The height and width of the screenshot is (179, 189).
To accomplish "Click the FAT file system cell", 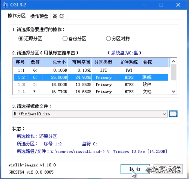I will click(129, 70).
